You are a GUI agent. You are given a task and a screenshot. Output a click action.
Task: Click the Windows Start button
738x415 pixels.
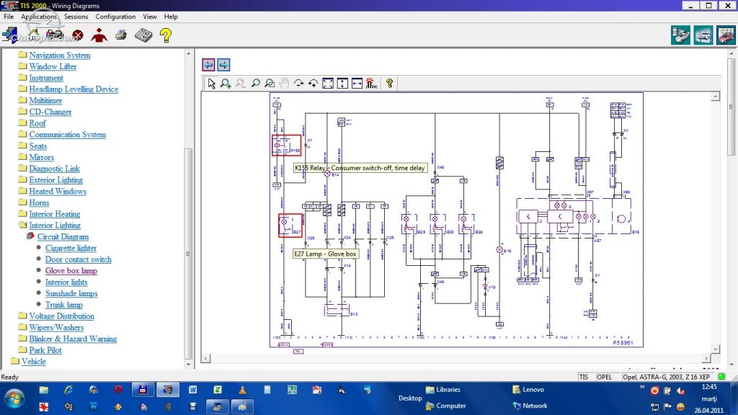coord(14,398)
